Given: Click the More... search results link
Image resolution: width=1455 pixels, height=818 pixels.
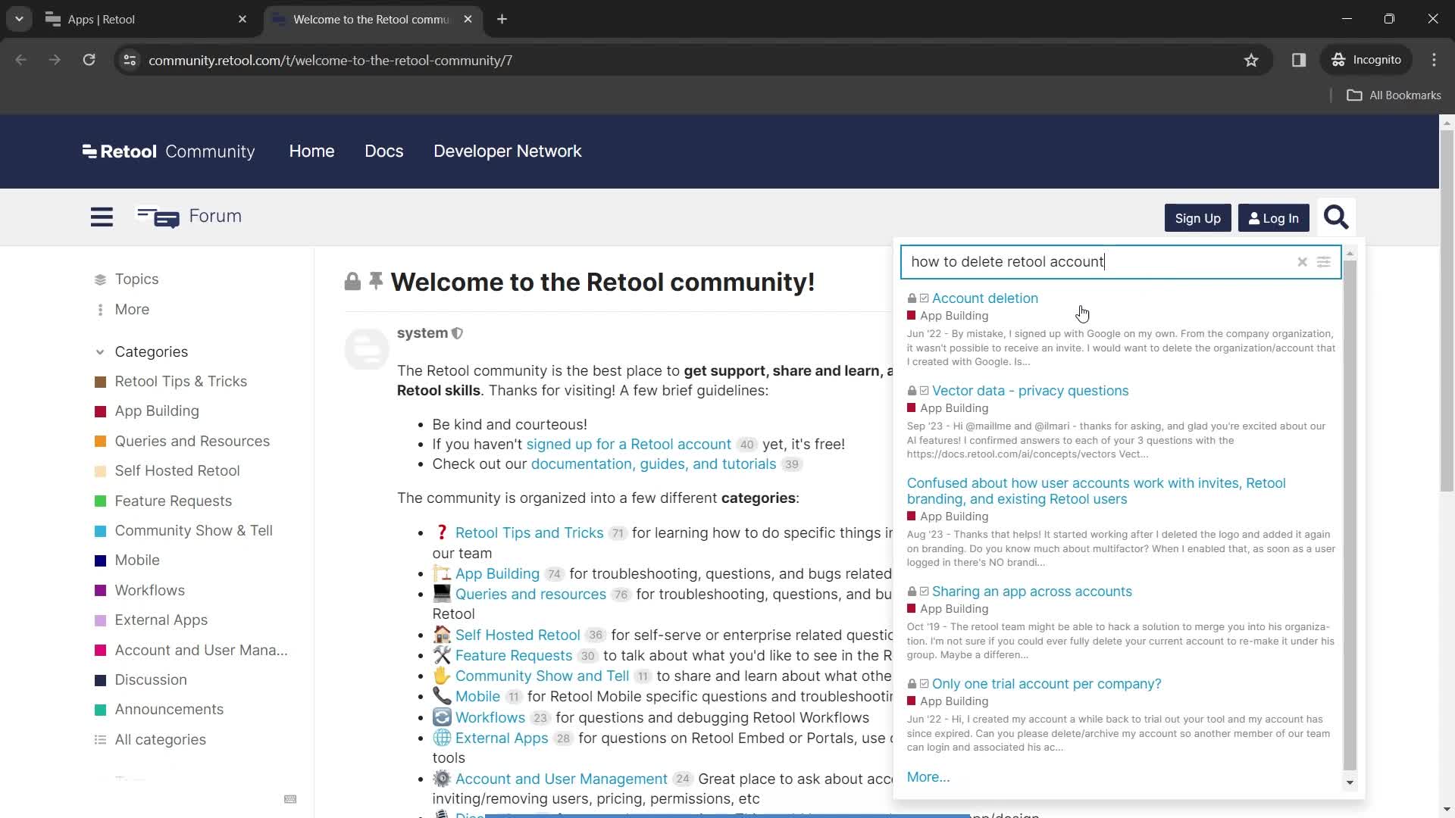Looking at the screenshot, I should (928, 777).
